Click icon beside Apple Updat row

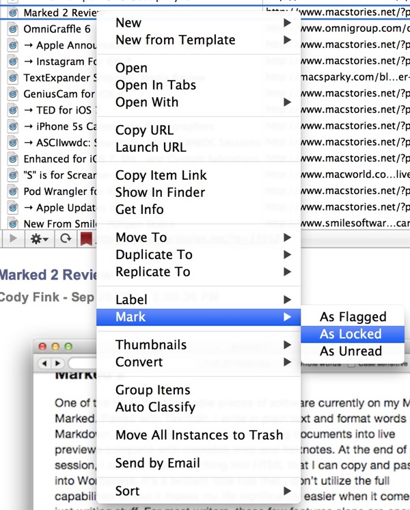point(13,208)
